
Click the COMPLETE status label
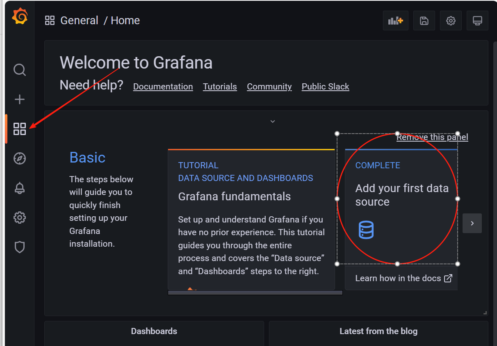378,165
